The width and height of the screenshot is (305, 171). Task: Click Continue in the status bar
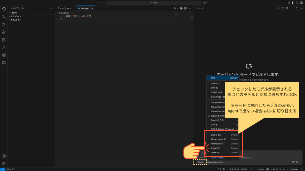(x=292, y=169)
